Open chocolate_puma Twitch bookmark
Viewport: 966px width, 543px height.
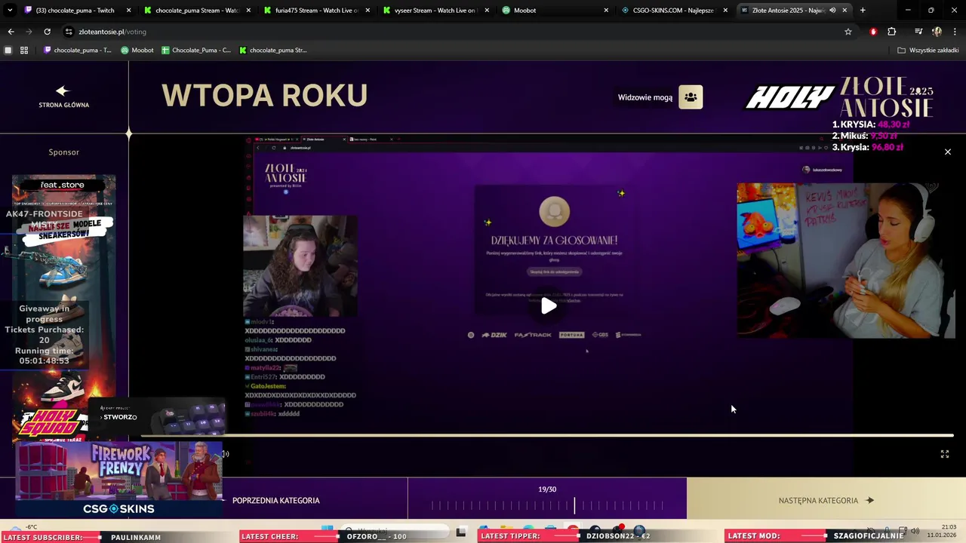point(77,51)
